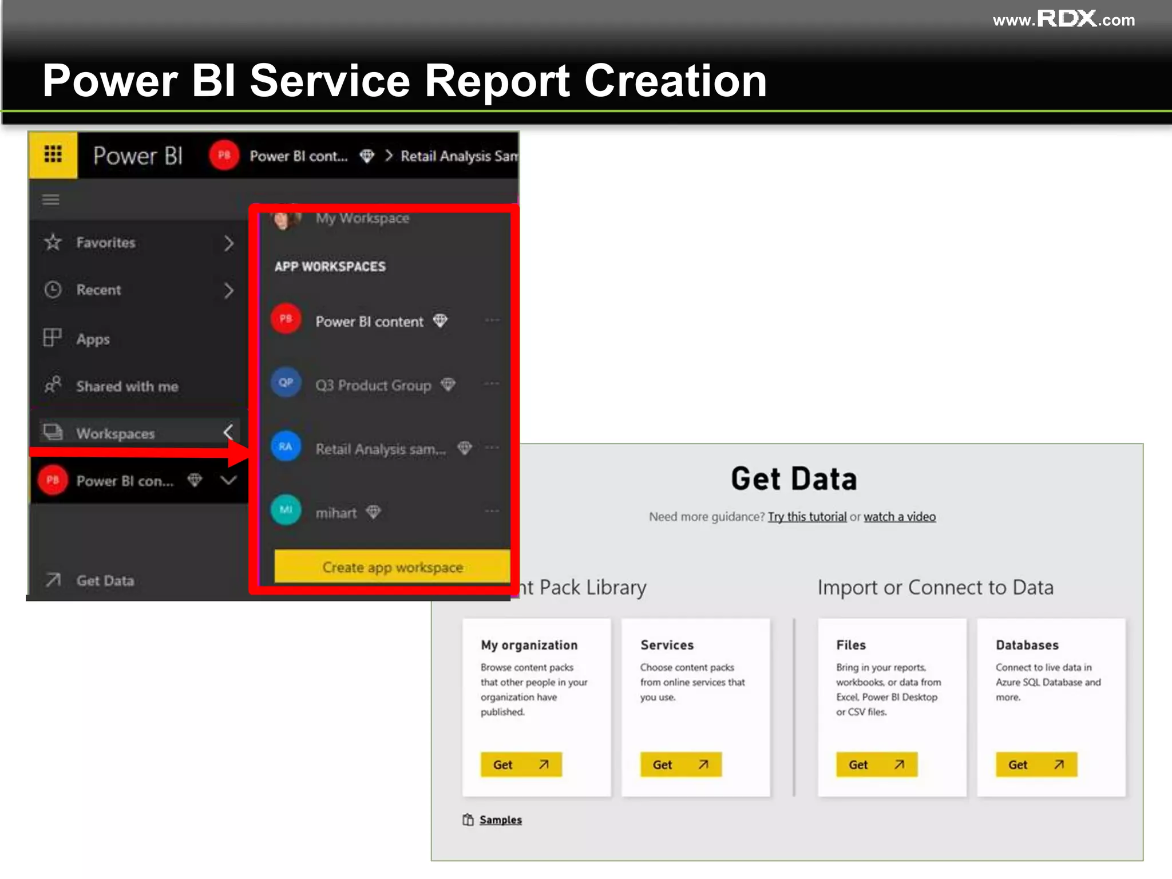This screenshot has width=1172, height=879.
Task: Click the red PB avatar in header breadcrumb
Action: [x=224, y=155]
